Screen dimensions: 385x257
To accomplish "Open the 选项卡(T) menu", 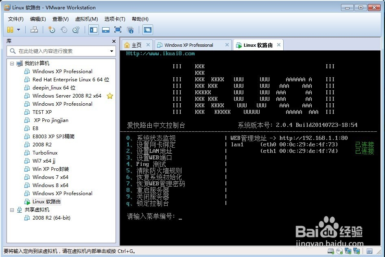I will click(115, 19).
